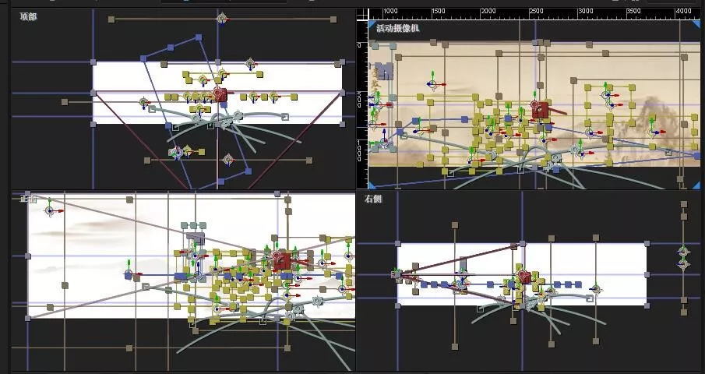
Task: Select the anchor point beside the 正面 label
Action: [49, 210]
